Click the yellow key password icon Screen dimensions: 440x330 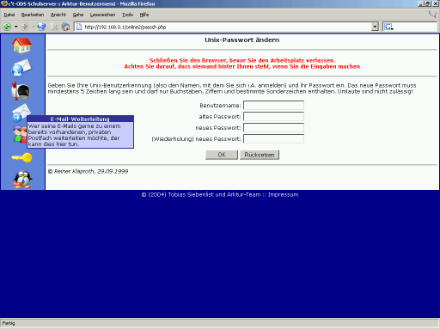point(22,157)
